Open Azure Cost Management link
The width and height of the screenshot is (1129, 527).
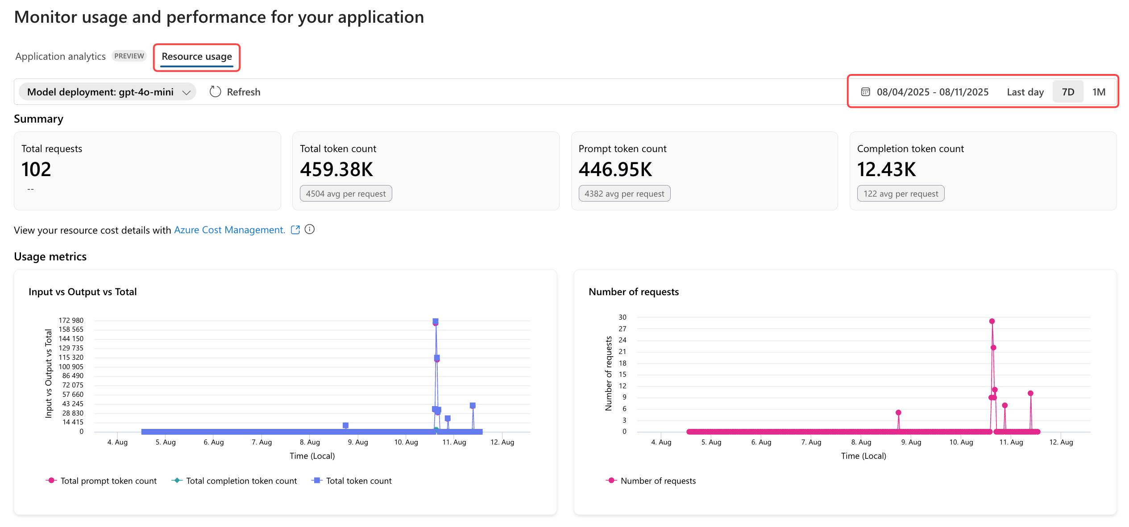[229, 230]
